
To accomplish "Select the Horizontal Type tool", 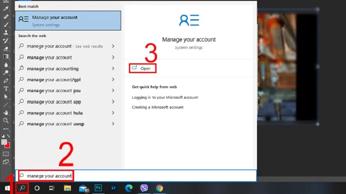I will coord(6,89).
